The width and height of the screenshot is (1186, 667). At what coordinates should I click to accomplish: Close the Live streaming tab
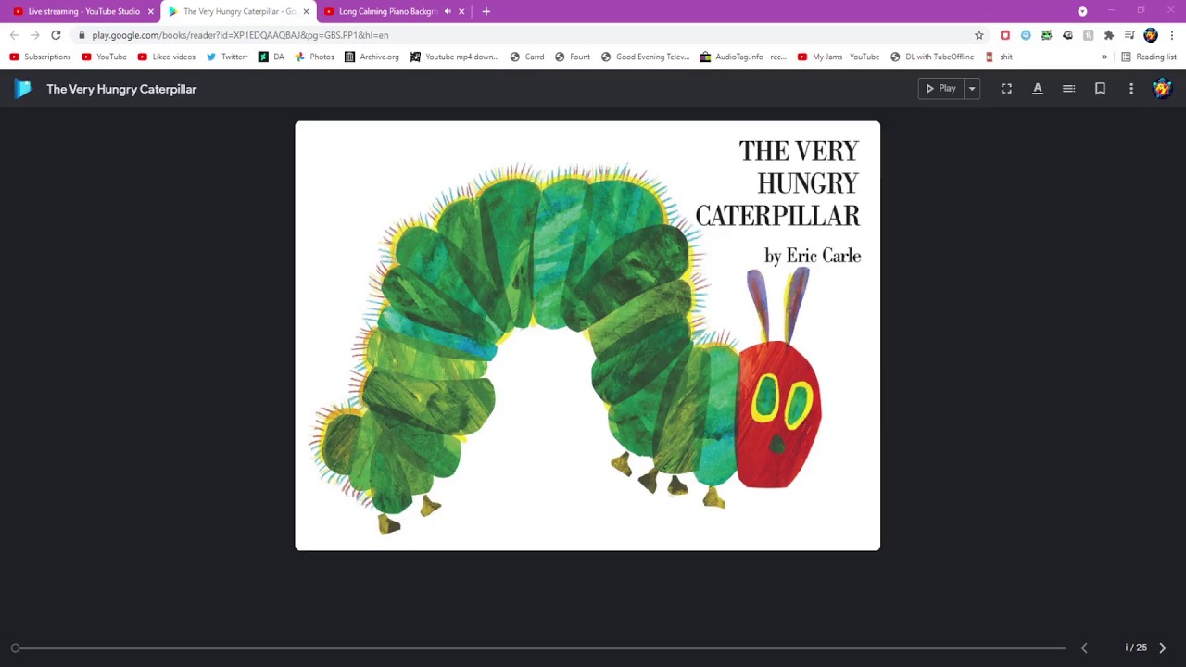coord(150,12)
